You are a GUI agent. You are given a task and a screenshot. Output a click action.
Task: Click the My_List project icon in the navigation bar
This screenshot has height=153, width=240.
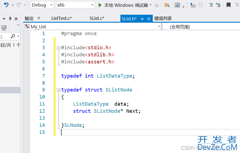pyautogui.click(x=27, y=26)
